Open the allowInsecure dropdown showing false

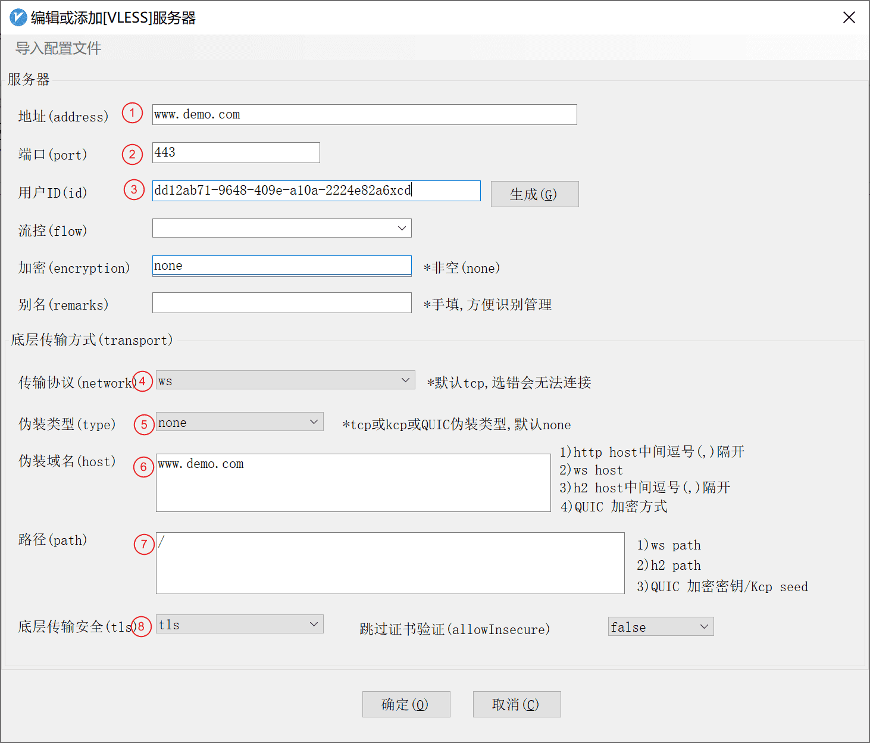661,626
